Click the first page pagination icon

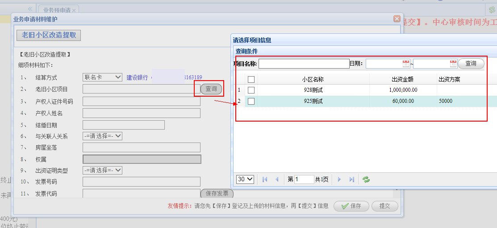tap(265, 179)
